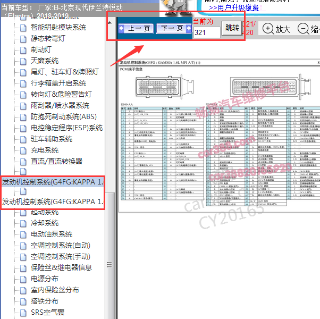This screenshot has height=319, width=320.
Task: Click document icon beside 电动油泵系统
Action: 23,235
